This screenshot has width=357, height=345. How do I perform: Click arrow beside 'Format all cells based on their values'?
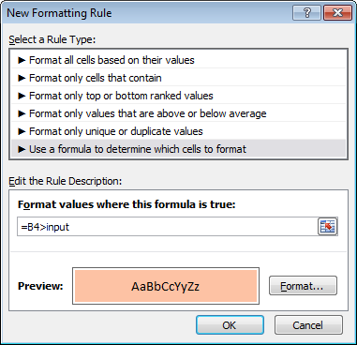pyautogui.click(x=22, y=60)
